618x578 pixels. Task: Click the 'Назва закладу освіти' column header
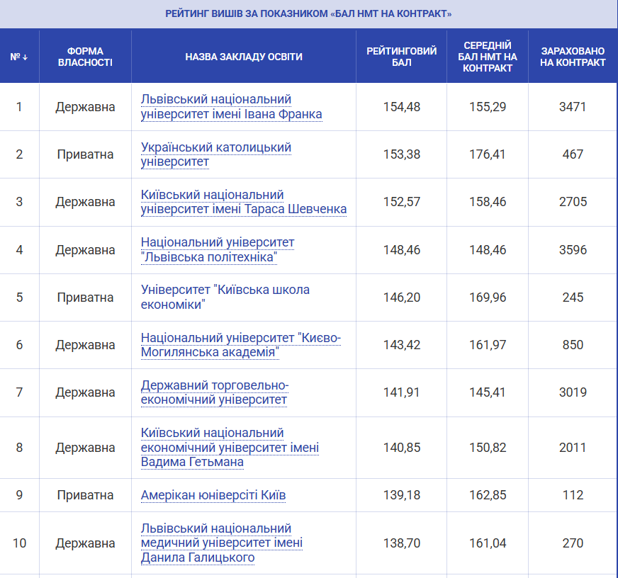click(244, 57)
